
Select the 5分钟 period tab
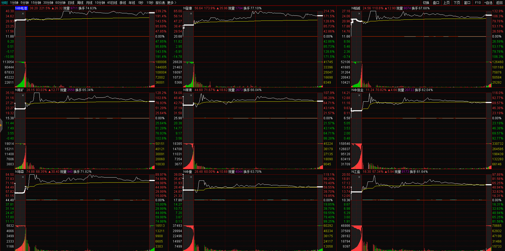pos(25,3)
